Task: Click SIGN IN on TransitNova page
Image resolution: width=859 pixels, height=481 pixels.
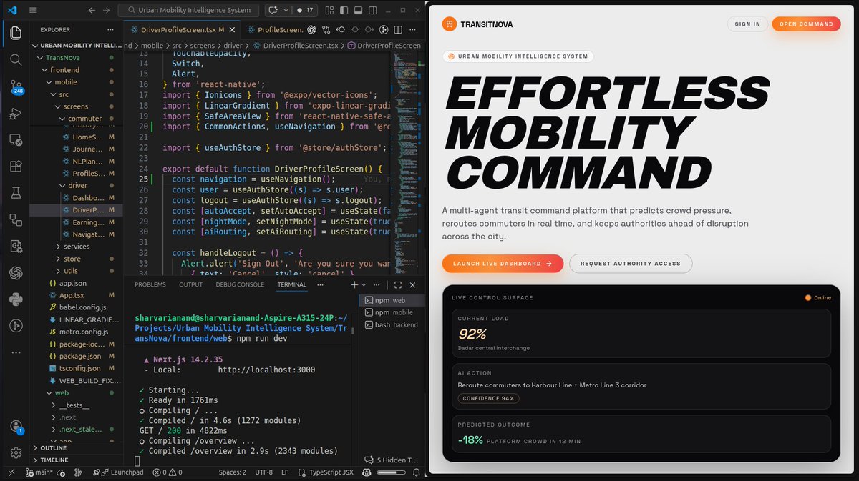Action: [747, 24]
